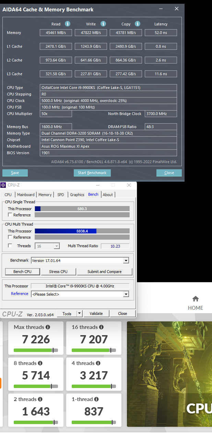Click the Max threads green result bar

(36, 350)
